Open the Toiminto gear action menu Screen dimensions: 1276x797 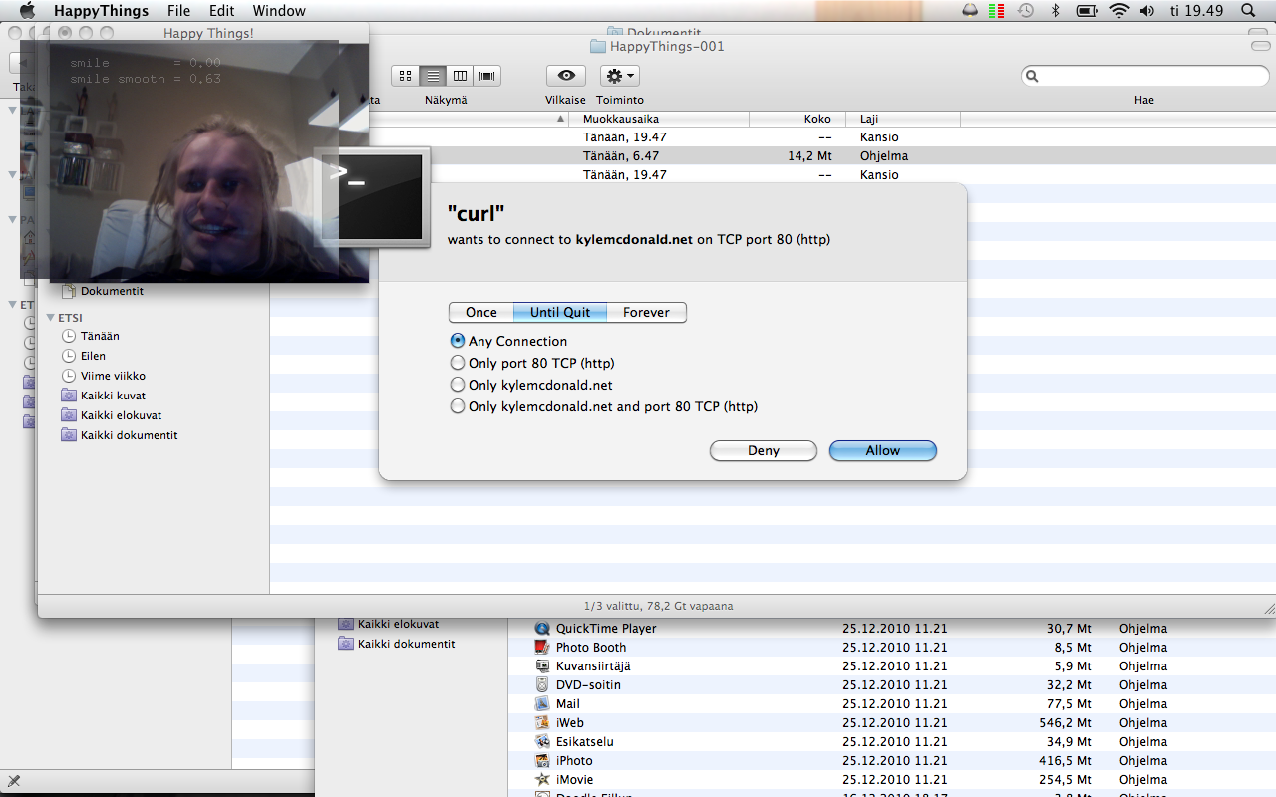(619, 76)
